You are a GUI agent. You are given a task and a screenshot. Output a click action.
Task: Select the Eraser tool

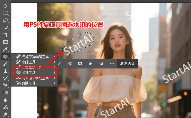point(5,85)
